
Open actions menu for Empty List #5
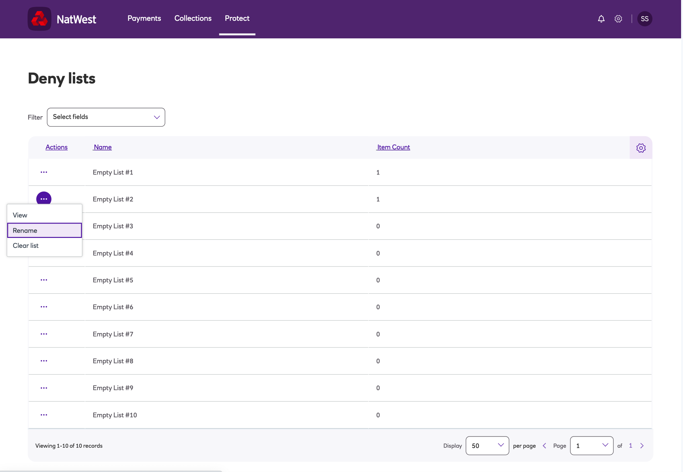click(x=44, y=280)
